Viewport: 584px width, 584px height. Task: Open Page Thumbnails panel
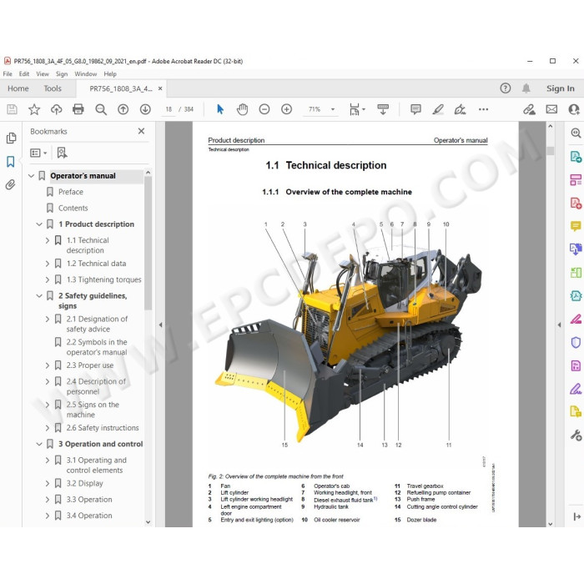pos(11,138)
